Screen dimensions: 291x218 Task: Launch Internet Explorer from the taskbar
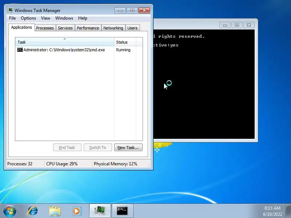point(33,211)
